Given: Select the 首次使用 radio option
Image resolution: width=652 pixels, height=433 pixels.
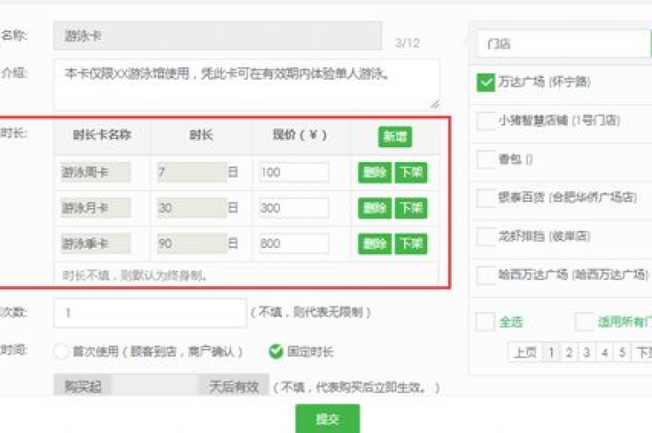Looking at the screenshot, I should pyautogui.click(x=61, y=351).
